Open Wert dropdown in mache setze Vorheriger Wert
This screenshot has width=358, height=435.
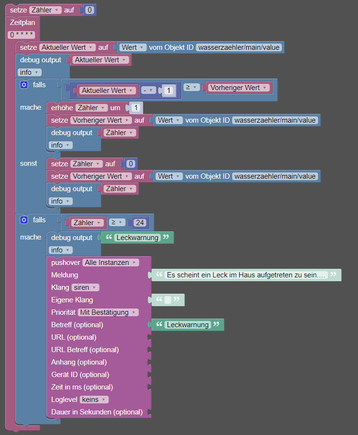pos(169,120)
